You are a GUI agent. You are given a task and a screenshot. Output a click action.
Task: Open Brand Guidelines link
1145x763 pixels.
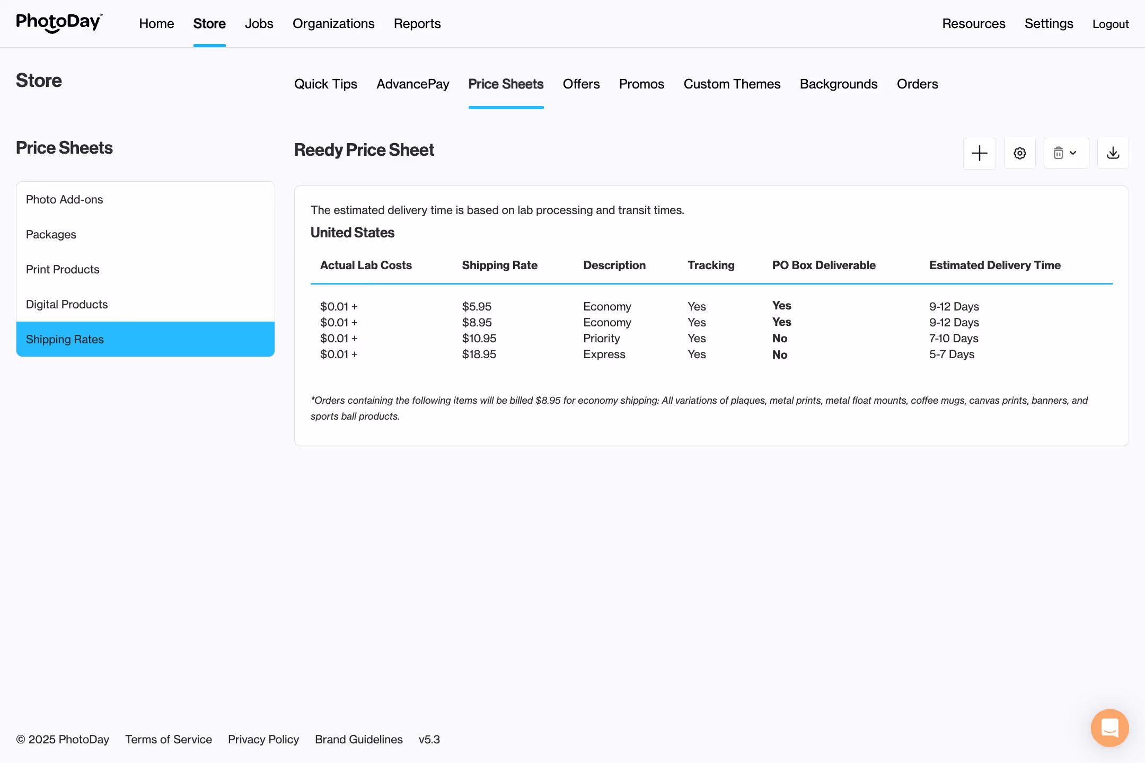(359, 739)
